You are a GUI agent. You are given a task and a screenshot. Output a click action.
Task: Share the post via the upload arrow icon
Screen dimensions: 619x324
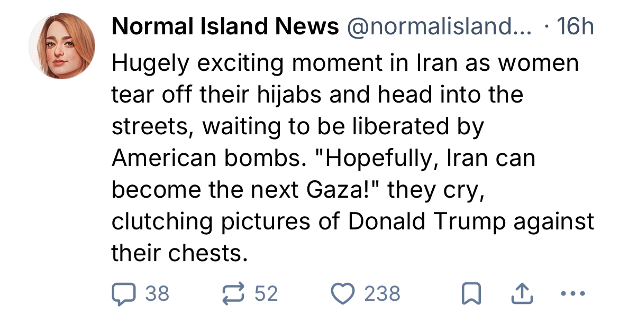pos(521,293)
